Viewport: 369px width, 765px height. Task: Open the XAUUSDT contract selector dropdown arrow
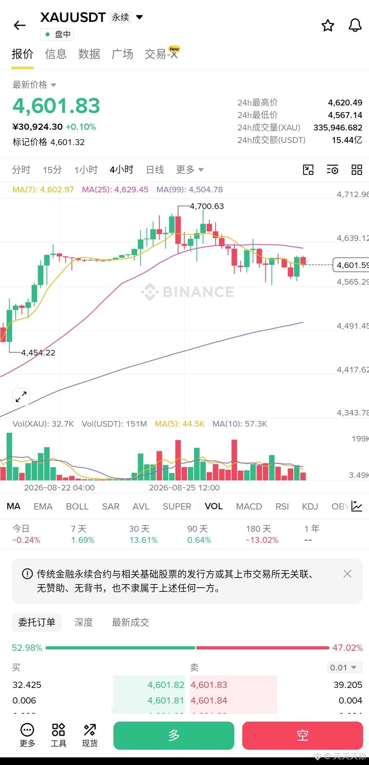pos(140,17)
